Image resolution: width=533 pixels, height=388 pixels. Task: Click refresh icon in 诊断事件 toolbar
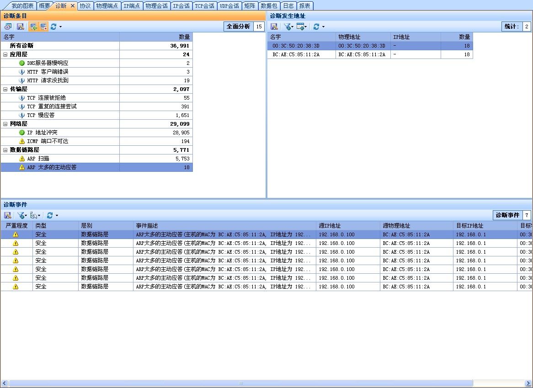(50, 215)
